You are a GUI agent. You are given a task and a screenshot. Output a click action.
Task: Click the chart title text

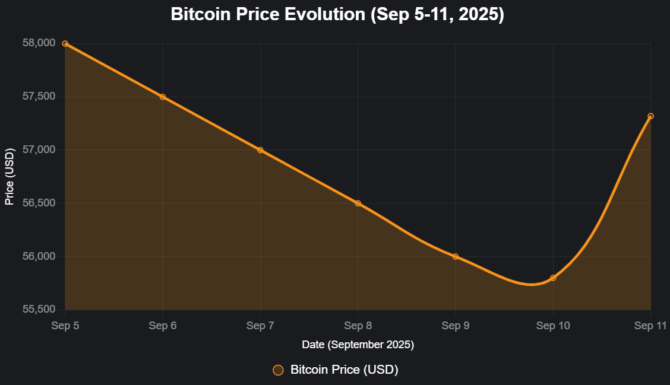(337, 15)
